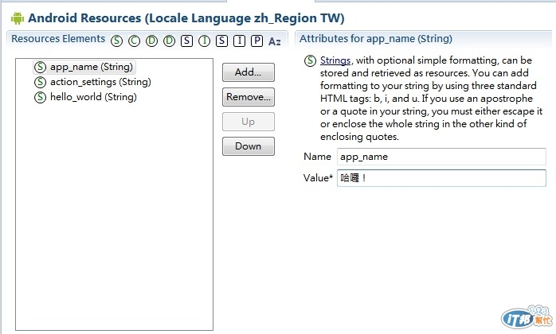Image resolution: width=556 pixels, height=334 pixels.
Task: Click the green Android robot header icon
Action: tap(17, 17)
